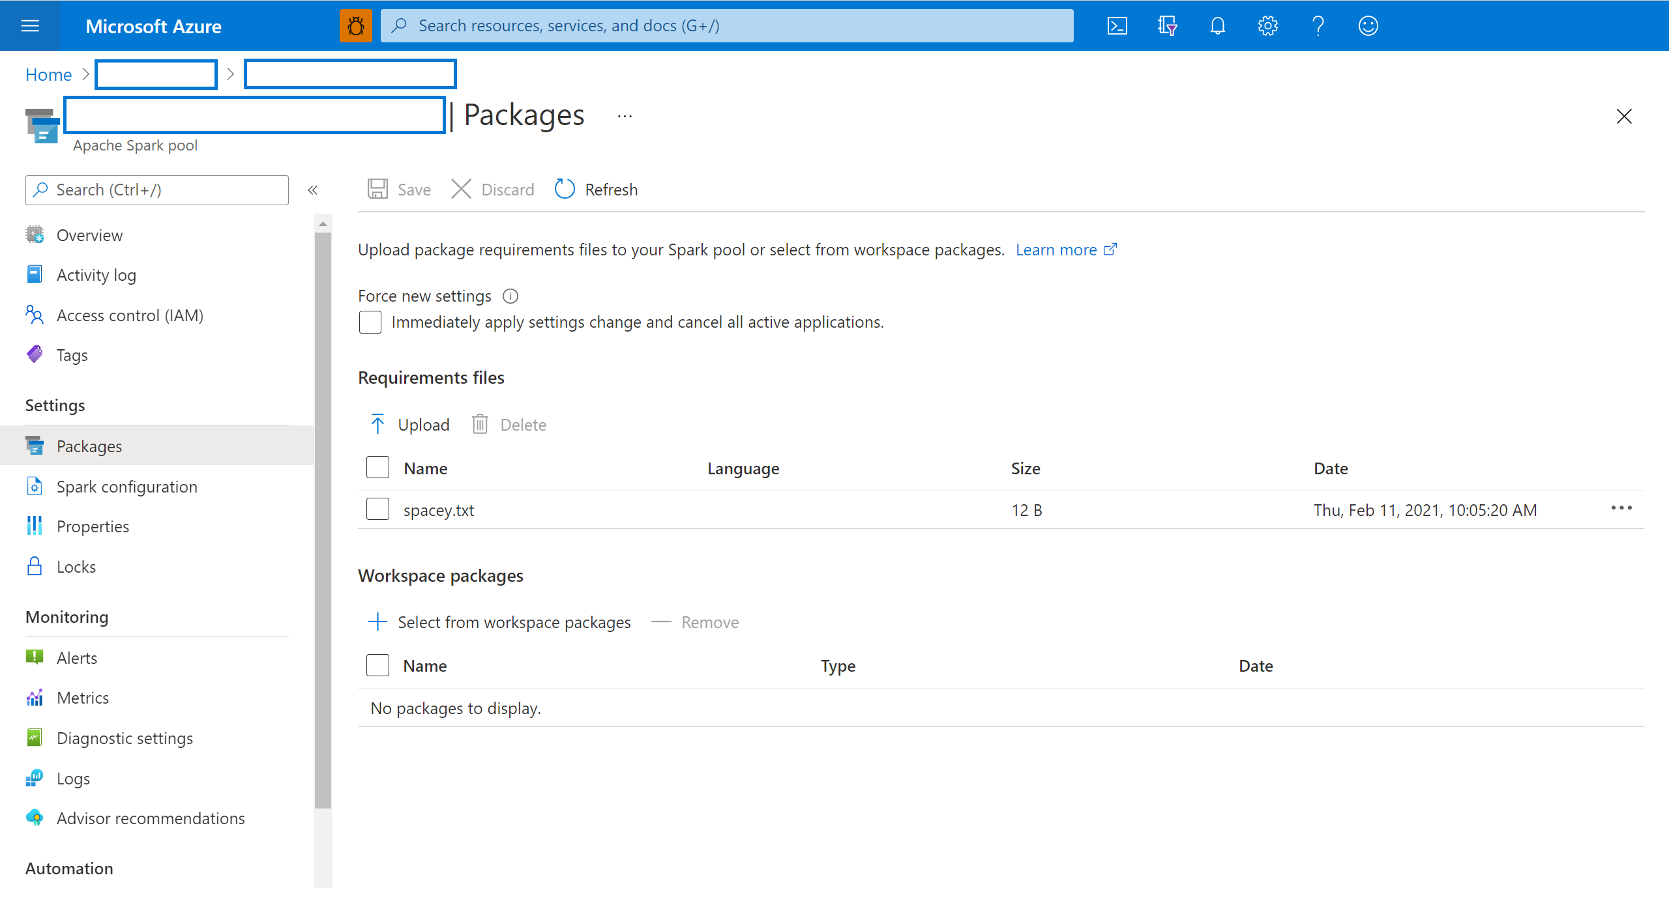Viewport: 1669px width, 916px height.
Task: Open directory and subscription filter icon
Action: (x=1167, y=26)
